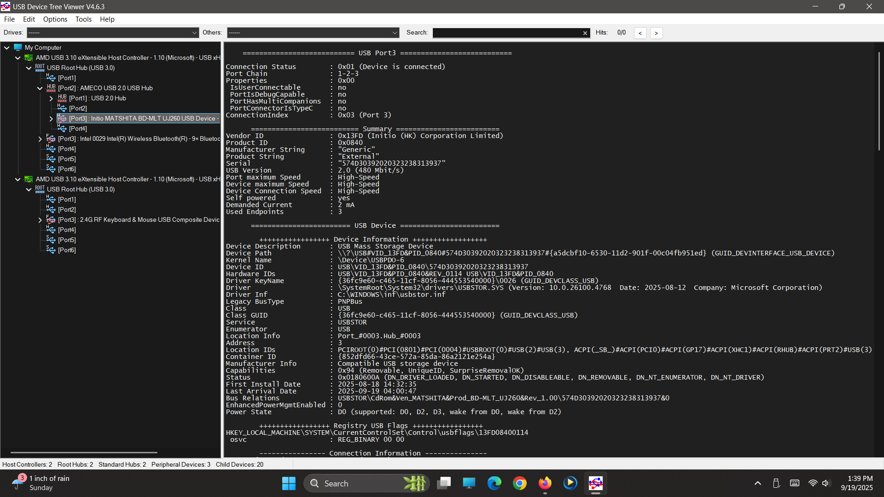Image resolution: width=884 pixels, height=497 pixels.
Task: Collapse the second USB Root Hub node
Action: 29,189
